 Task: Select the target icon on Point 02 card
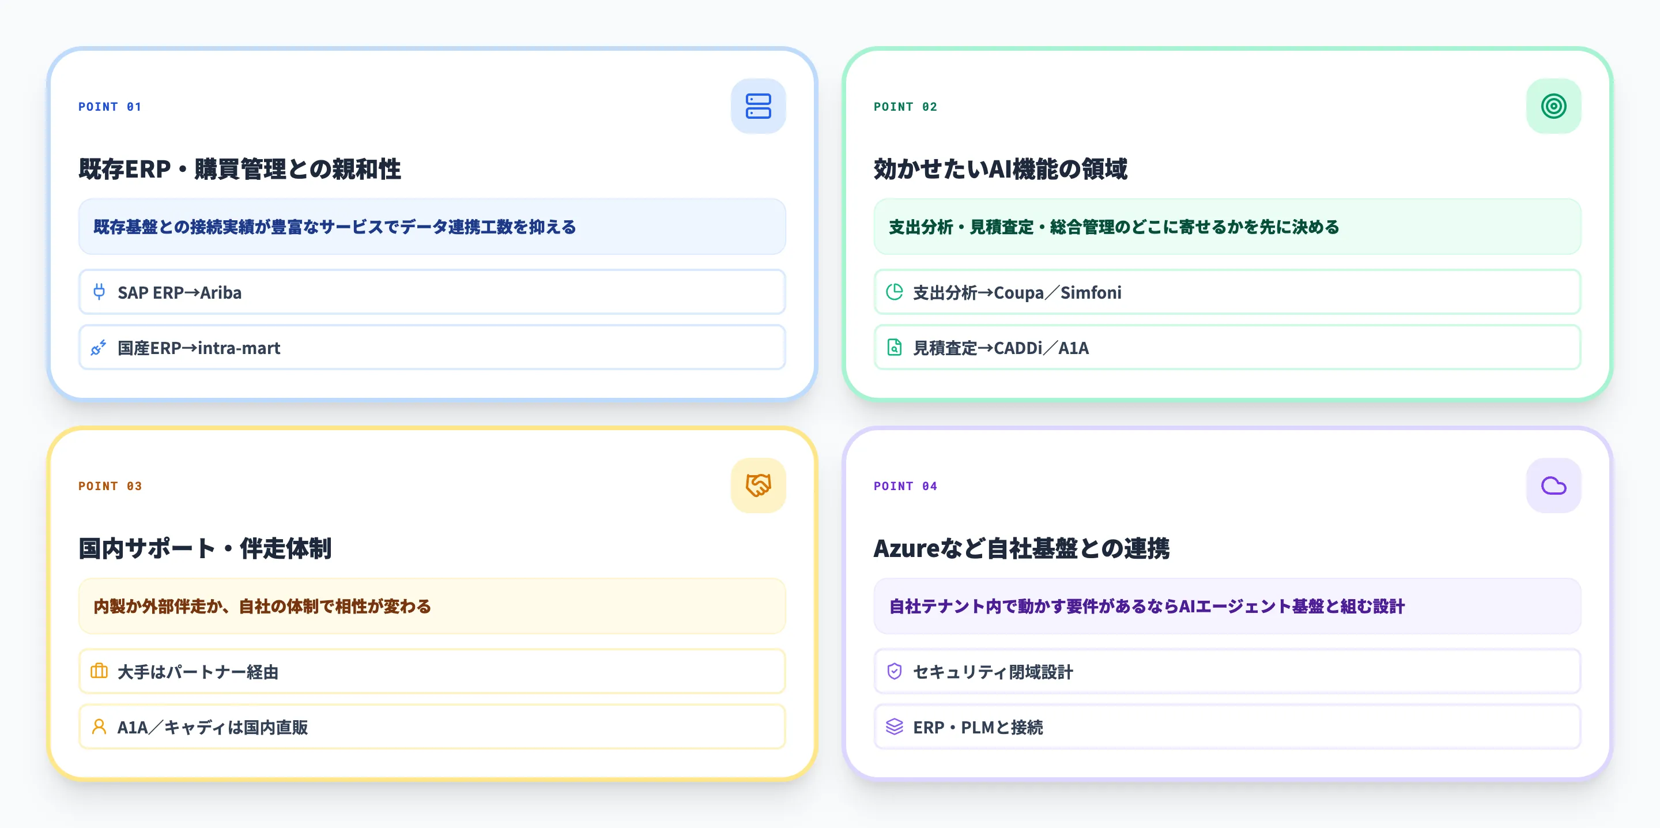pos(1554,106)
